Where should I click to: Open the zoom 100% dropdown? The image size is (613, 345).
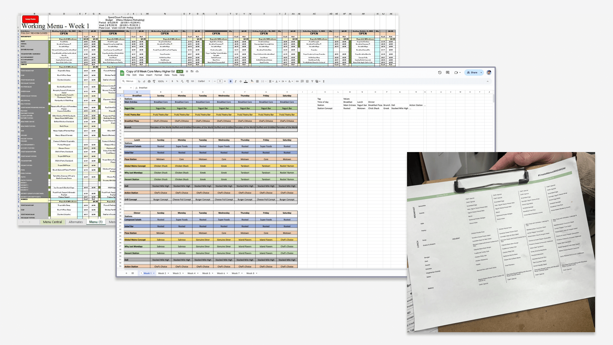point(163,81)
